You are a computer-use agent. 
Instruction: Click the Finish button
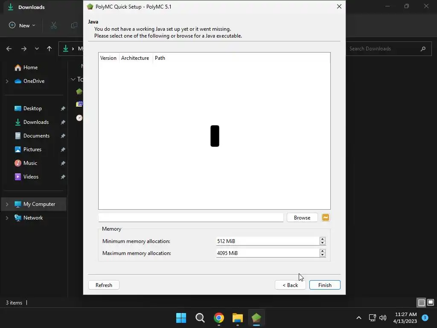[325, 285]
